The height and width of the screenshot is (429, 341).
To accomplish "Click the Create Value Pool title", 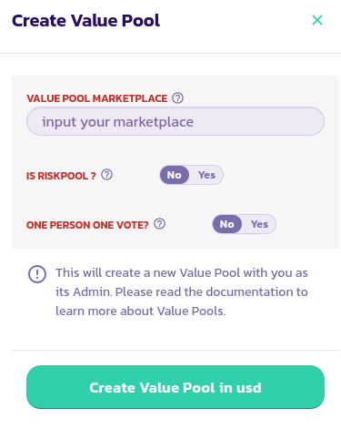I will pos(85,20).
